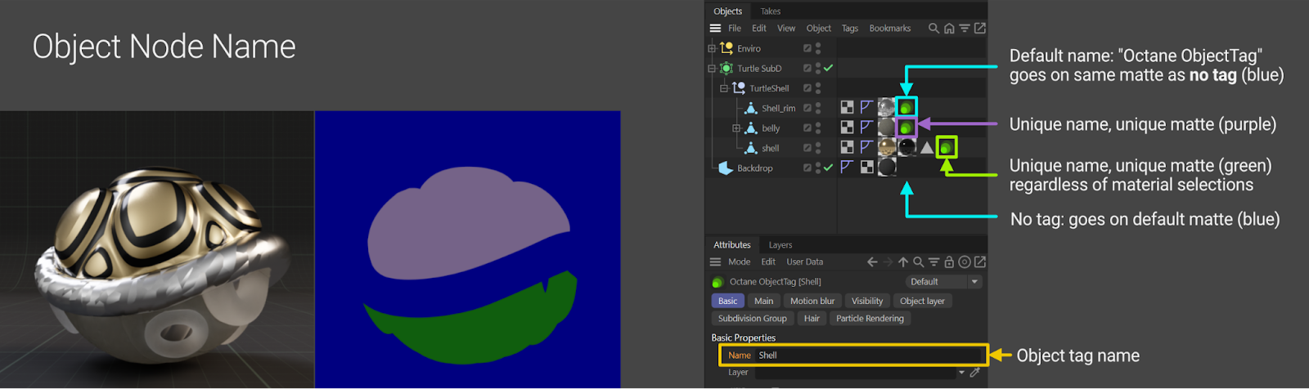This screenshot has width=1309, height=389.
Task: Toggle the visibility dots for Enviro
Action: point(818,49)
